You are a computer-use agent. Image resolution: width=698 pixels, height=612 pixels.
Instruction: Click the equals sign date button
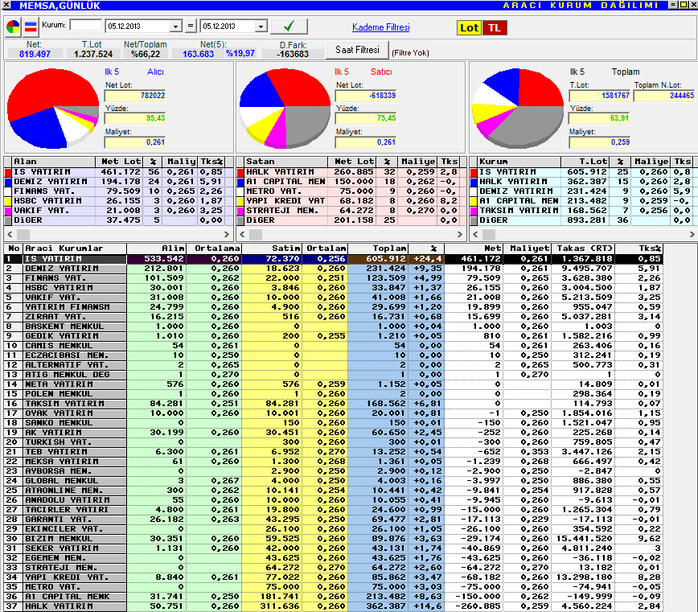(x=191, y=26)
